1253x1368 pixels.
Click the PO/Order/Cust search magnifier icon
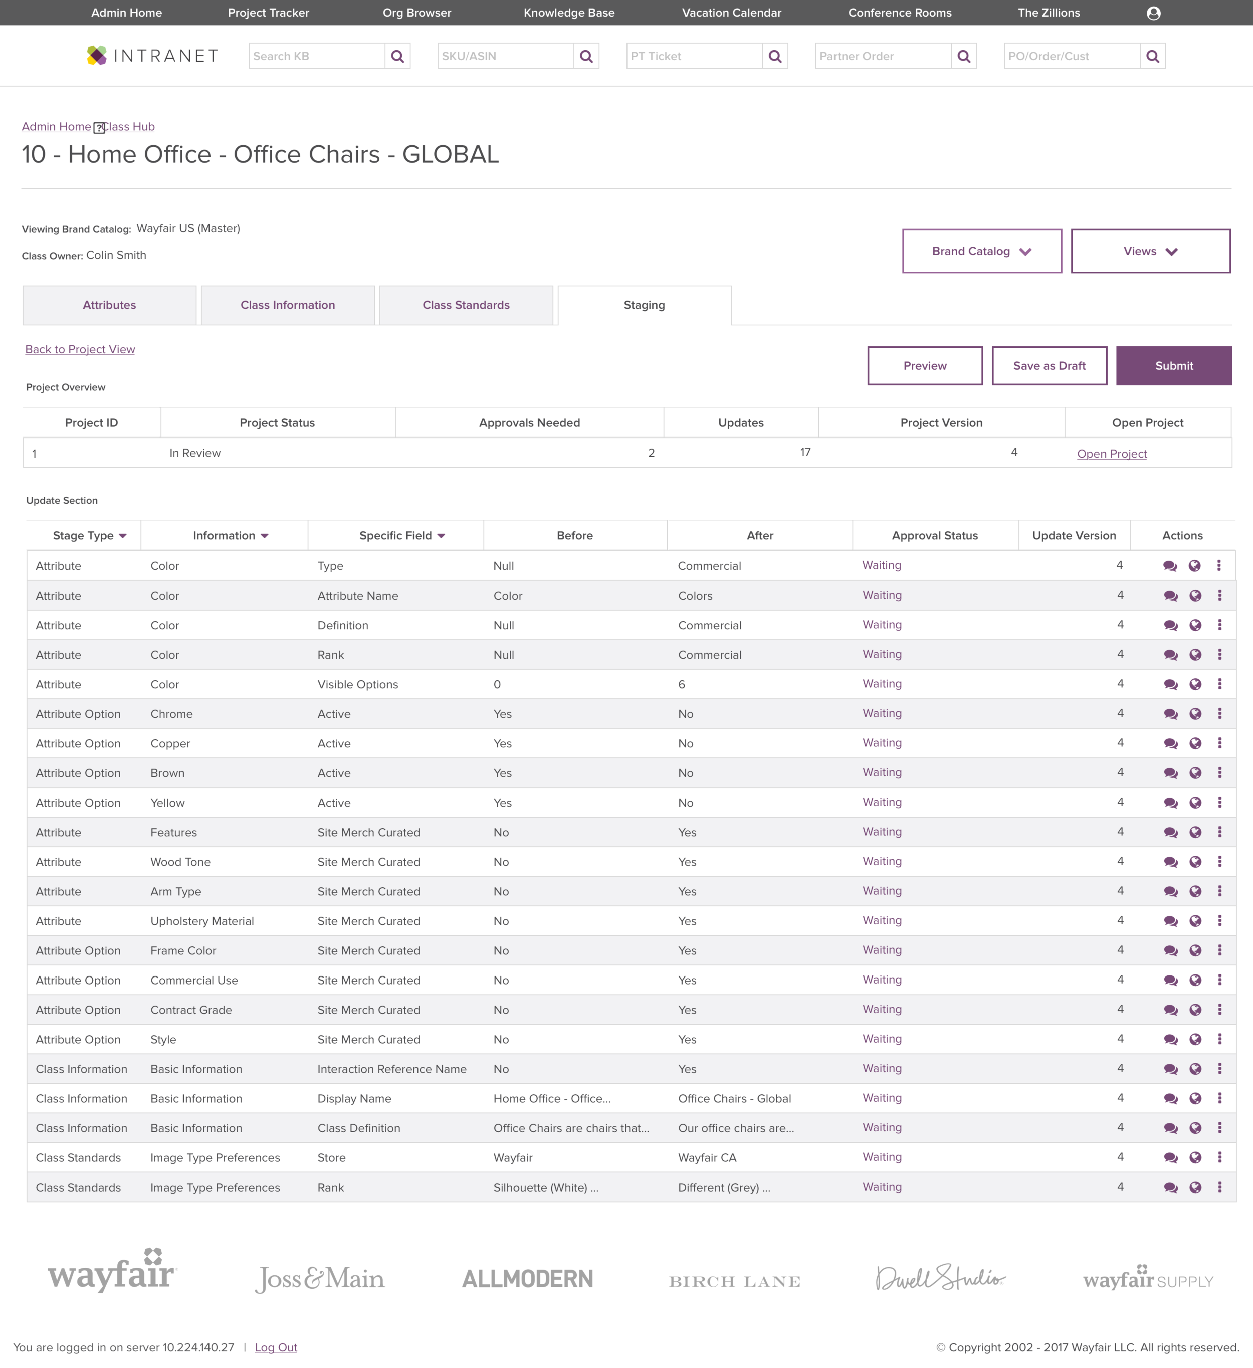(x=1152, y=56)
